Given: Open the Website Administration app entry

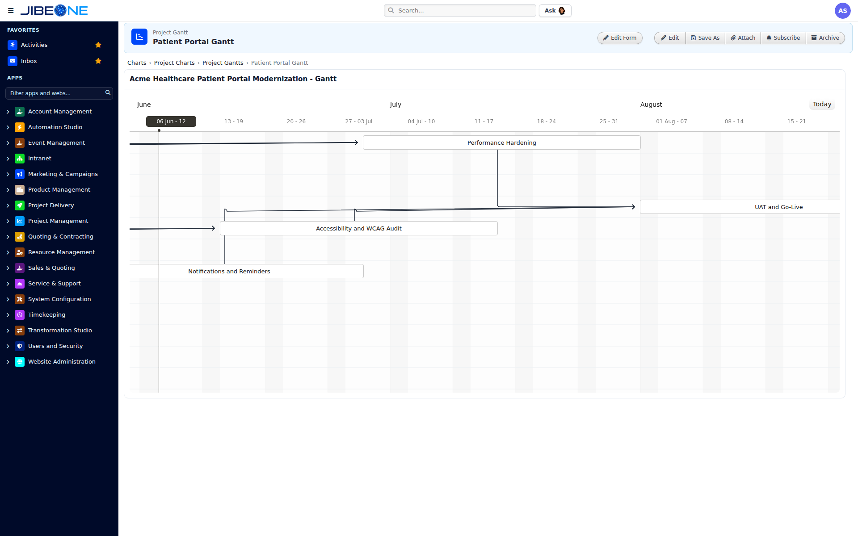Looking at the screenshot, I should 62,362.
